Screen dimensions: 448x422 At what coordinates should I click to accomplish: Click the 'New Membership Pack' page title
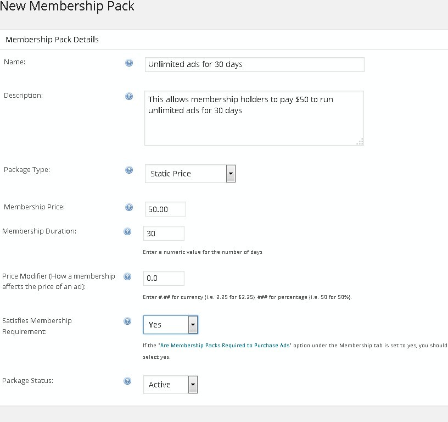pos(67,6)
